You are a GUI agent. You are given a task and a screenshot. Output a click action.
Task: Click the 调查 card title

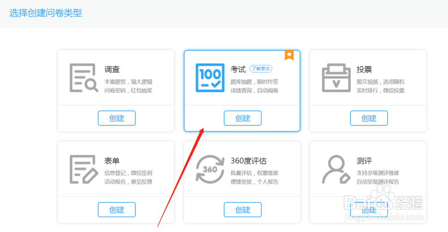pyautogui.click(x=112, y=69)
